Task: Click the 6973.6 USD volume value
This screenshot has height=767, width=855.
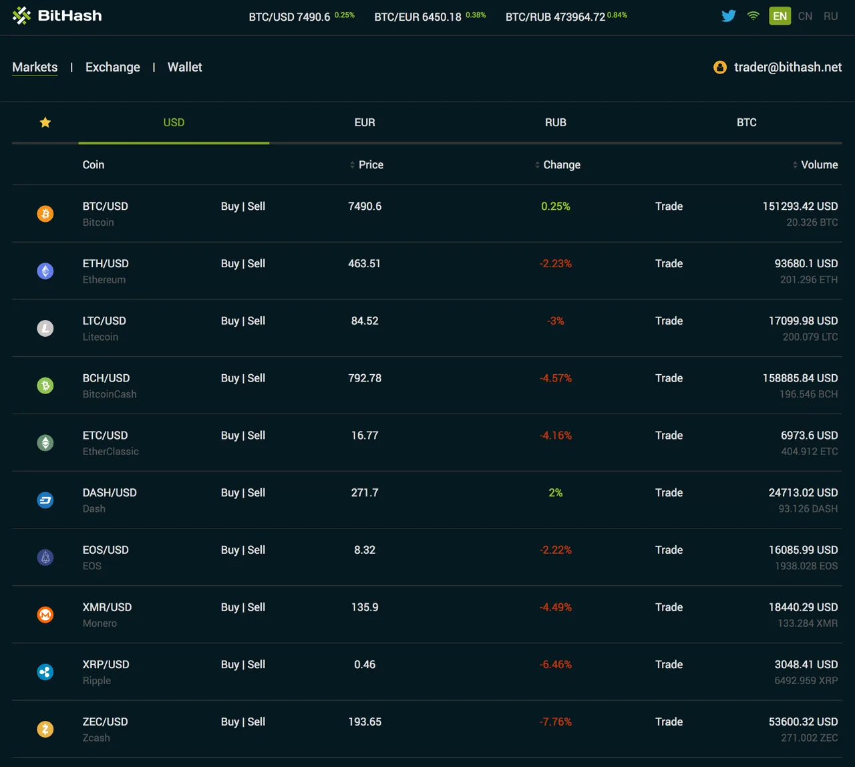Action: pyautogui.click(x=809, y=436)
